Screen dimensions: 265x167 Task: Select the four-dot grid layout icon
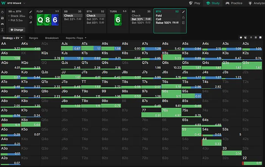(x=251, y=37)
